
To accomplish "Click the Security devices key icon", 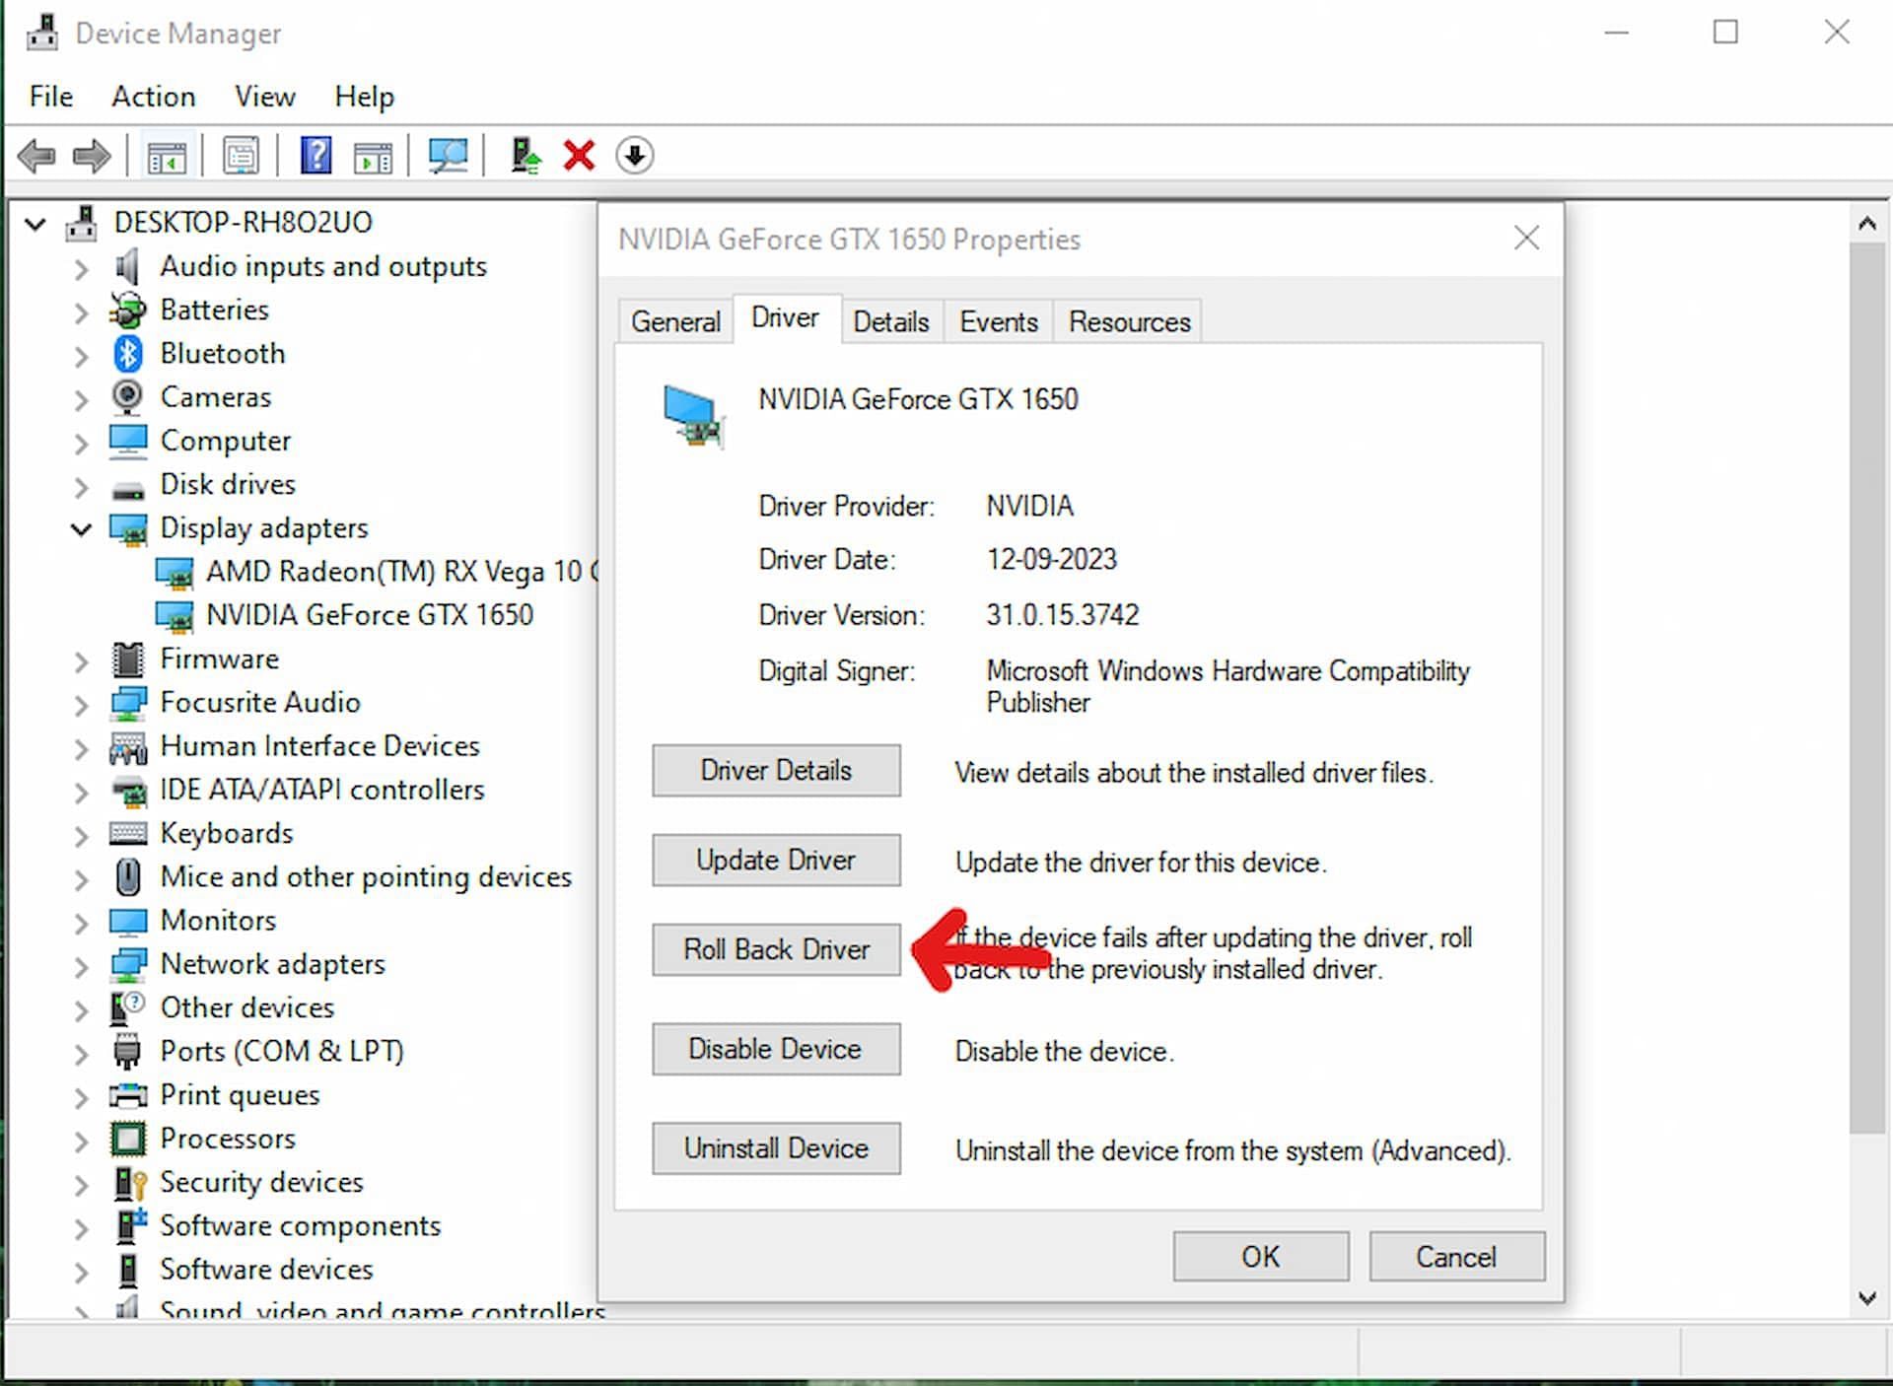I will point(129,1182).
